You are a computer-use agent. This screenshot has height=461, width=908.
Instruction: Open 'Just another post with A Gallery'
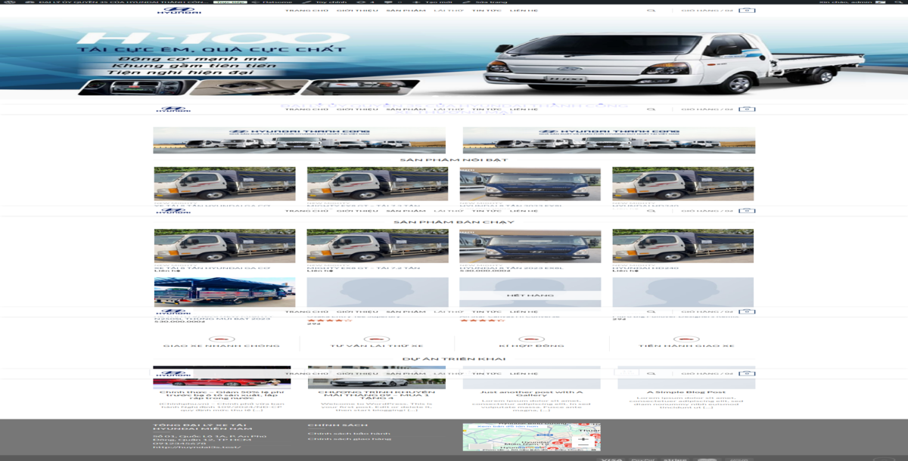pyautogui.click(x=531, y=394)
